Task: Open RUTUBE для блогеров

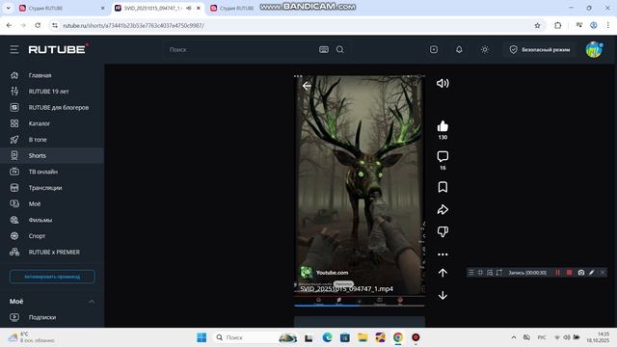Action: [x=52, y=107]
